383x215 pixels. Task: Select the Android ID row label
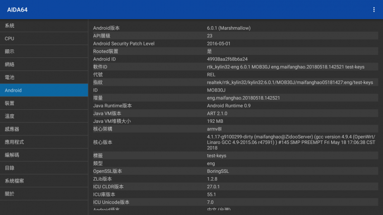pos(104,59)
